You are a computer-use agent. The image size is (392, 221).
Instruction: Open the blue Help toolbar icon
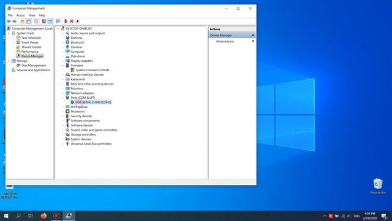pos(44,21)
